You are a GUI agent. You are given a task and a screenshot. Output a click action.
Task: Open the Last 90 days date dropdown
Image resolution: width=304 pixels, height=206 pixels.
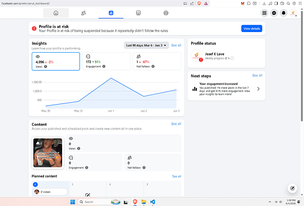click(146, 45)
